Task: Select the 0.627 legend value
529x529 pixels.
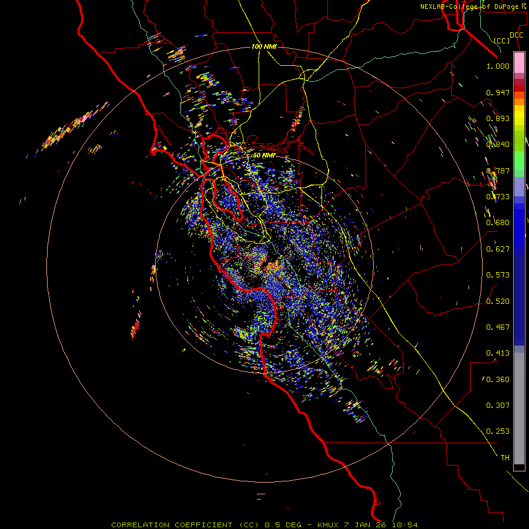Action: tap(498, 249)
